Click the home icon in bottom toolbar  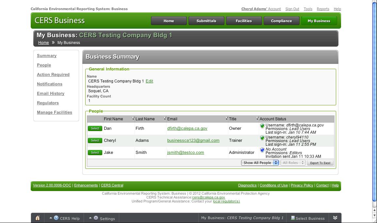(x=38, y=218)
